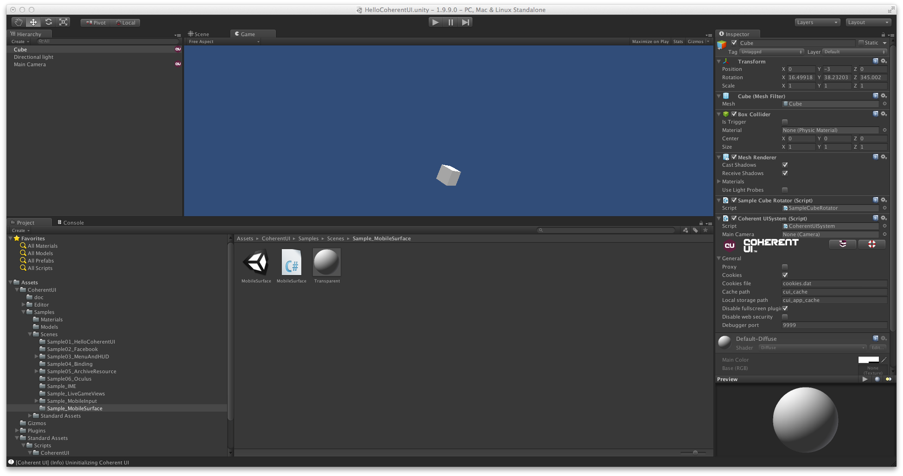Step one frame forward
Screen dimensions: 903x476
[x=465, y=22]
